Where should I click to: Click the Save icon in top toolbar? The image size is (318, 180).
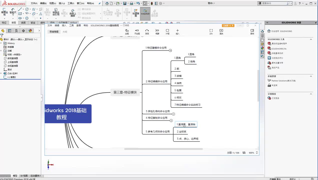point(125,3)
